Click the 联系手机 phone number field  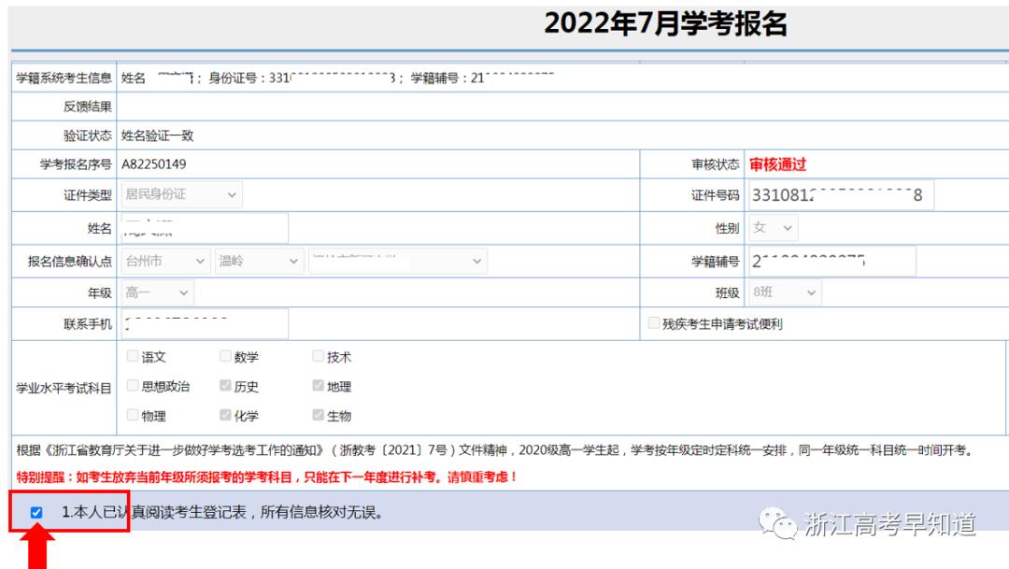coord(206,322)
